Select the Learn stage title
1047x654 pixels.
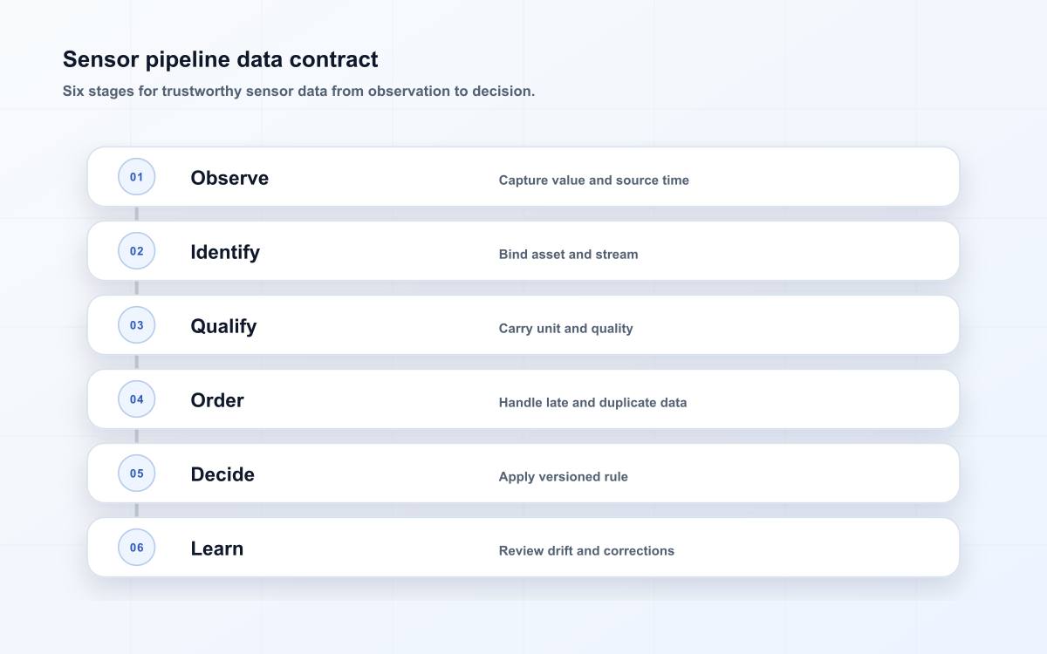(216, 548)
